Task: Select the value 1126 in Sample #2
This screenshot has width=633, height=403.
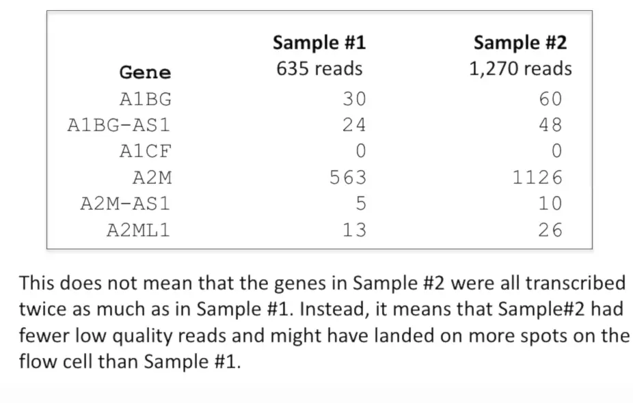Action: [x=537, y=178]
